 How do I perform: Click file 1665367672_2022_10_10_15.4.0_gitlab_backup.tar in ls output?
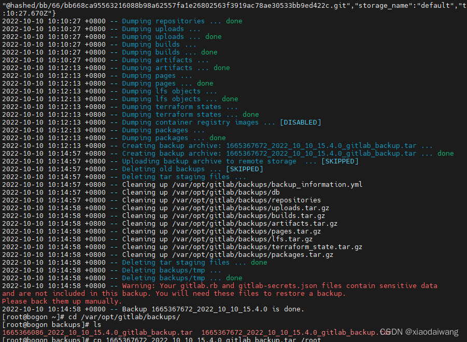[296, 333]
